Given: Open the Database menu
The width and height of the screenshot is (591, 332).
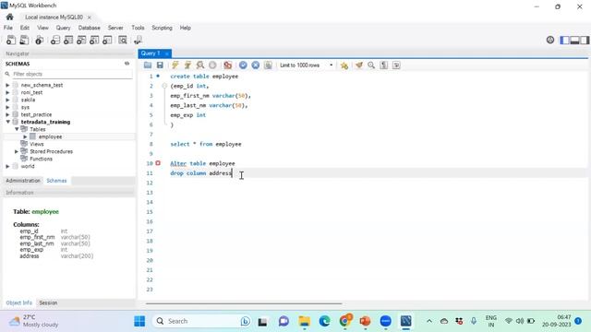Looking at the screenshot, I should tap(90, 28).
